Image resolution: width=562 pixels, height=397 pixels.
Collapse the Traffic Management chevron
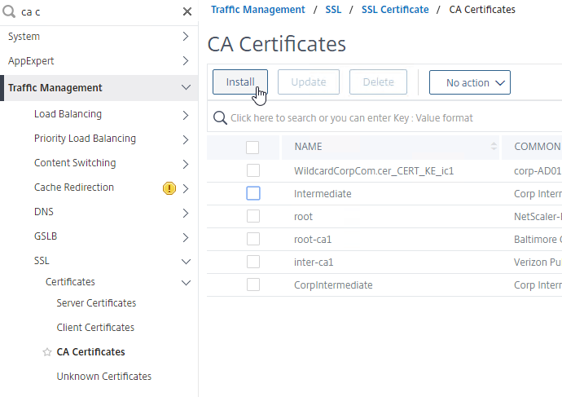tap(186, 87)
